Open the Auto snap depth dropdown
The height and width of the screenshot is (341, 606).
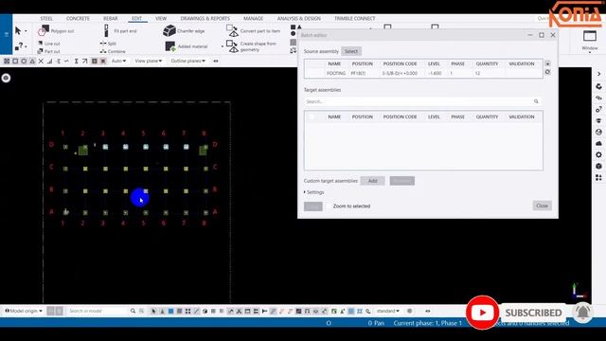click(x=118, y=61)
